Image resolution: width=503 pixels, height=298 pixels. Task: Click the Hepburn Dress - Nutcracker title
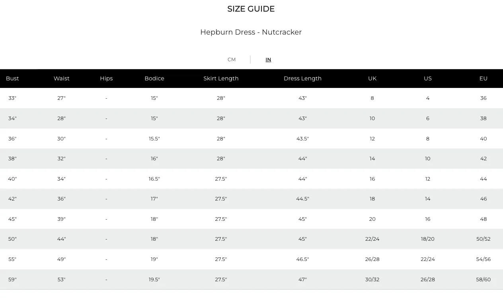click(251, 32)
